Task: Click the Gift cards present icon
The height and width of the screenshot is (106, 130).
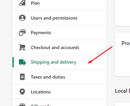Action: click(22, 105)
